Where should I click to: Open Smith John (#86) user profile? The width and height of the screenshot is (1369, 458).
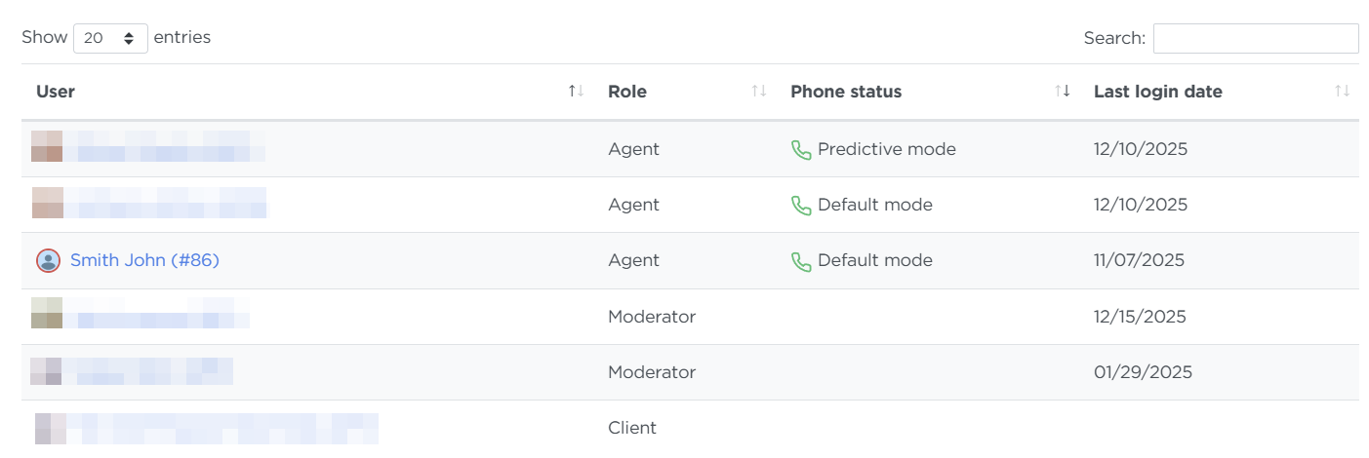144,260
